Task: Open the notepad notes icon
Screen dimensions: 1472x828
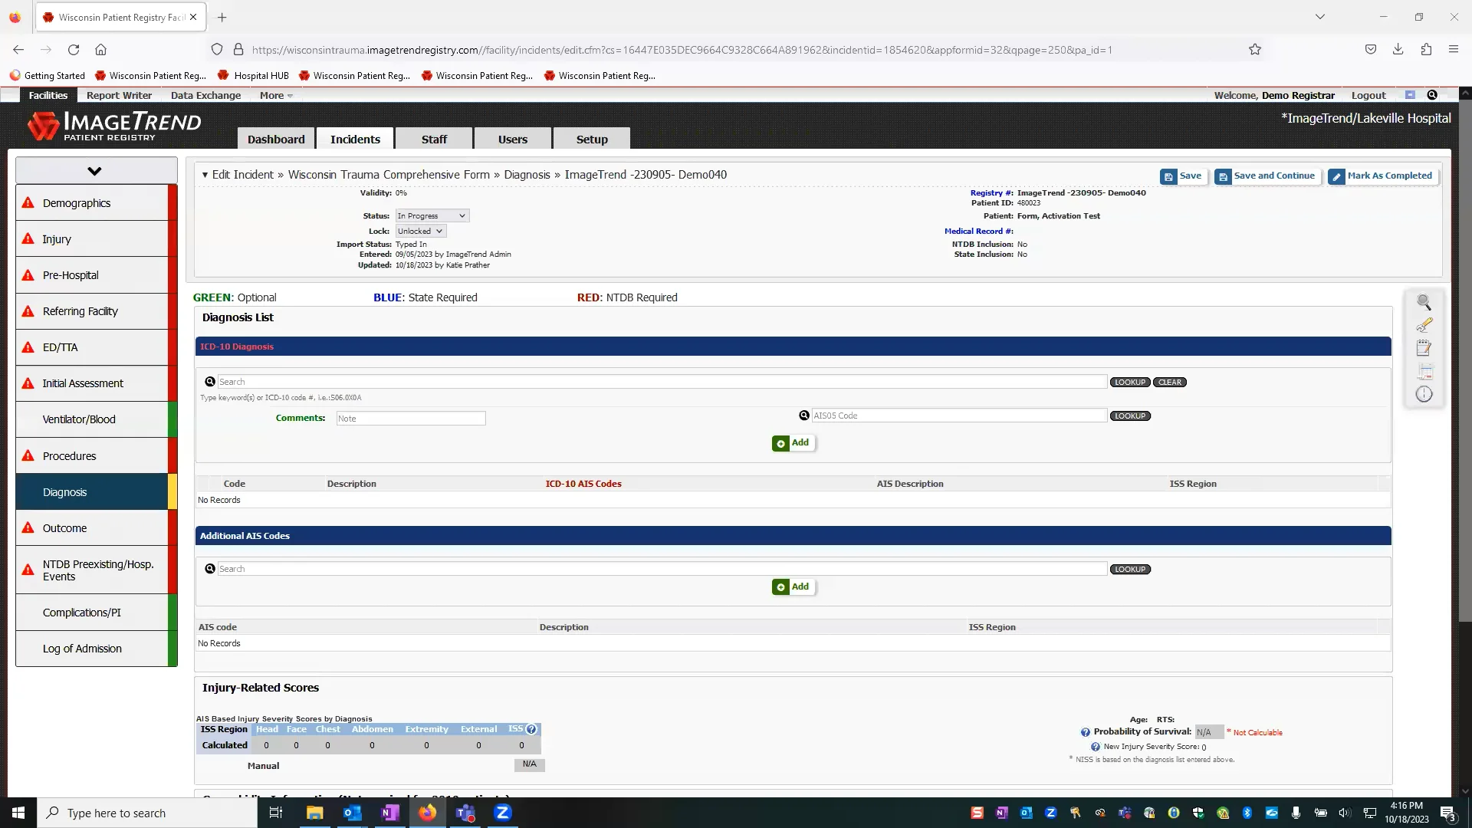Action: (x=1424, y=348)
